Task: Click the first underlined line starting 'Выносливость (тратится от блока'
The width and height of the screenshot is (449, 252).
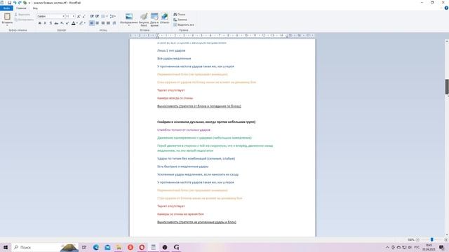Action: 199,106
